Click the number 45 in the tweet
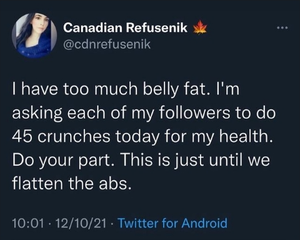This screenshot has width=300, height=240. tap(22, 137)
